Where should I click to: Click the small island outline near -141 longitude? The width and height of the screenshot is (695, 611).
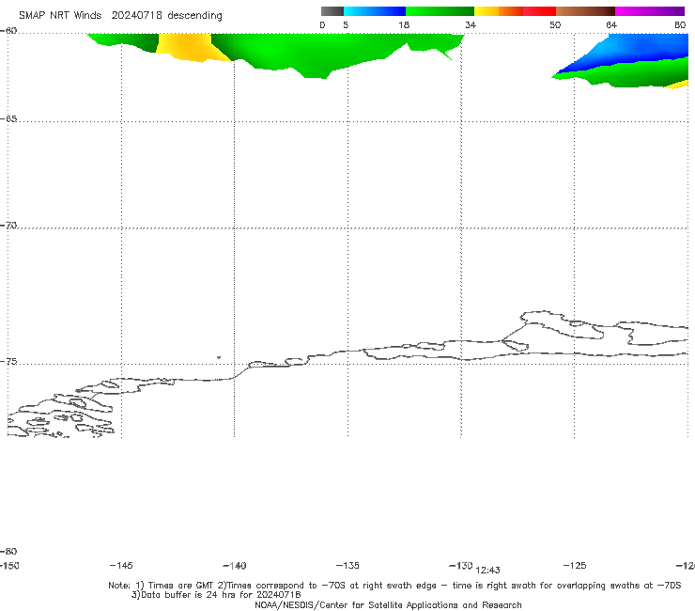[219, 357]
